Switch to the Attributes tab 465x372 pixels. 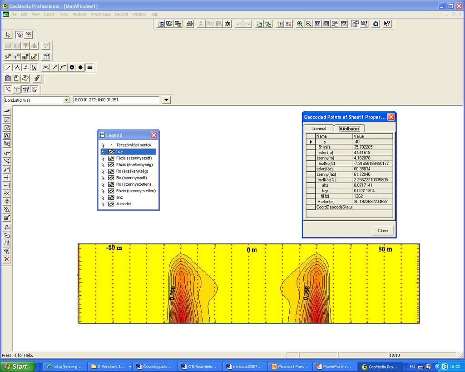coord(349,129)
